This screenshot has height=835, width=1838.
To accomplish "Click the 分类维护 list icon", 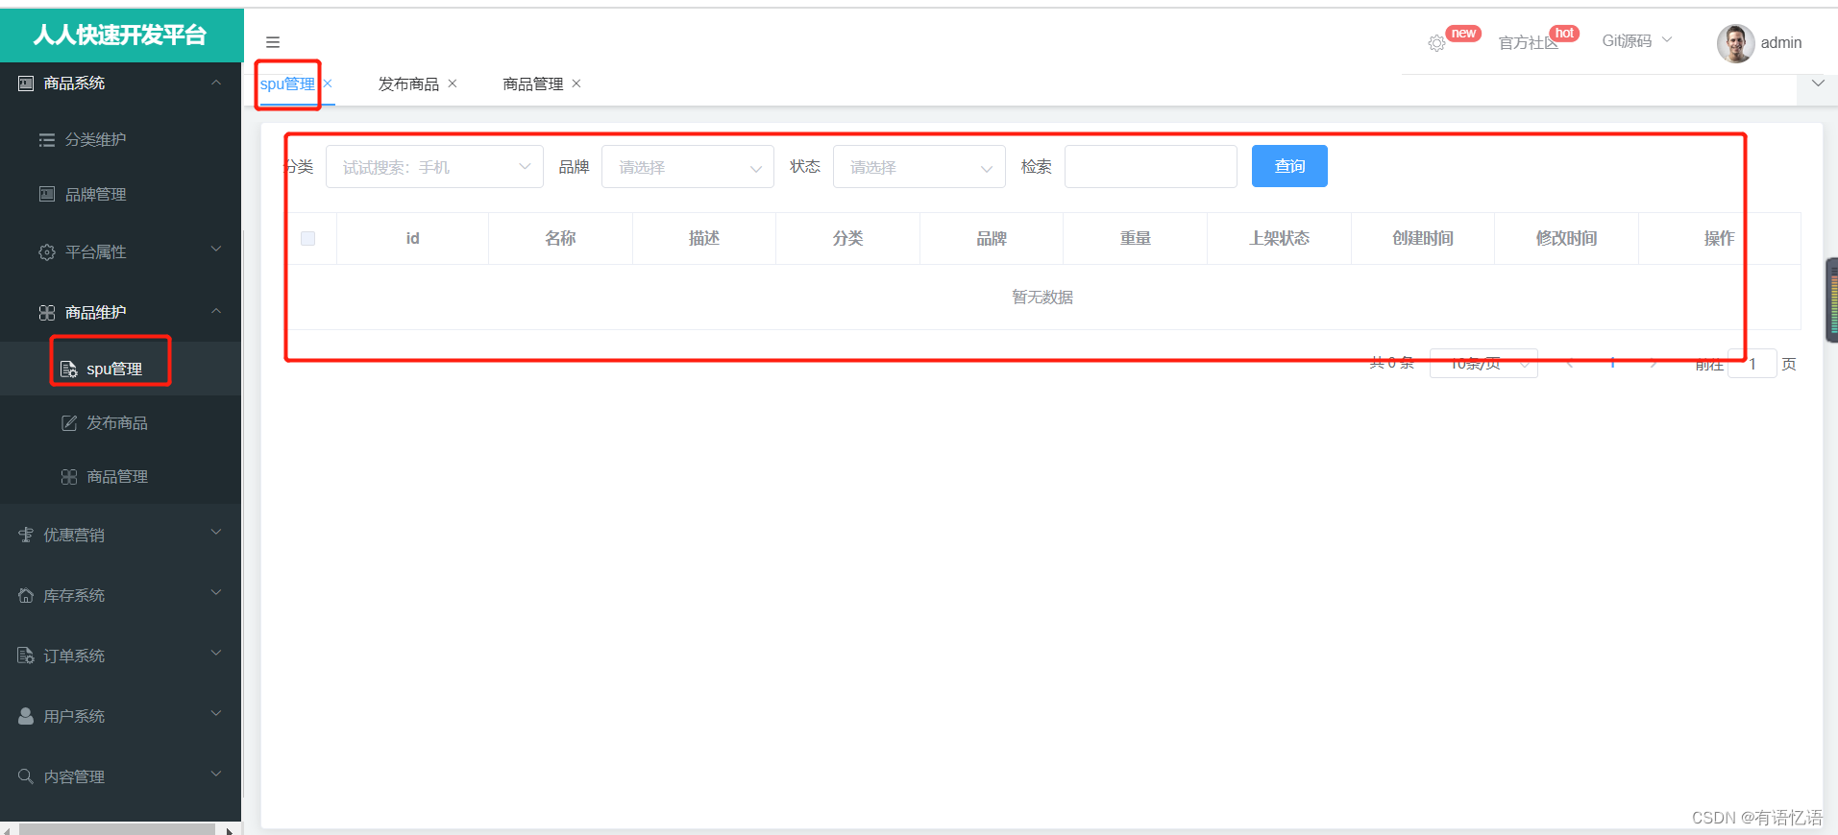I will pos(46,140).
